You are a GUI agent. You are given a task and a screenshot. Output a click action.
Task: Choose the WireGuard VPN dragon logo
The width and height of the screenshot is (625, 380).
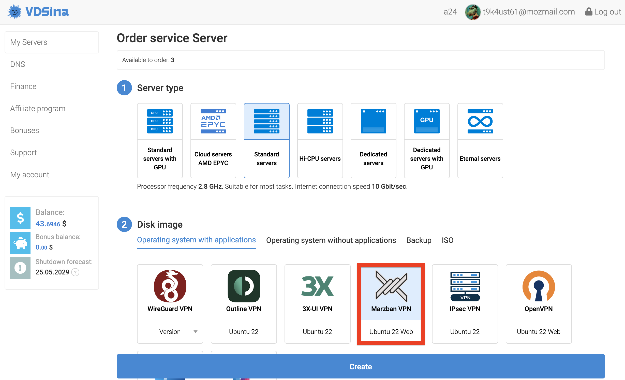coord(170,286)
